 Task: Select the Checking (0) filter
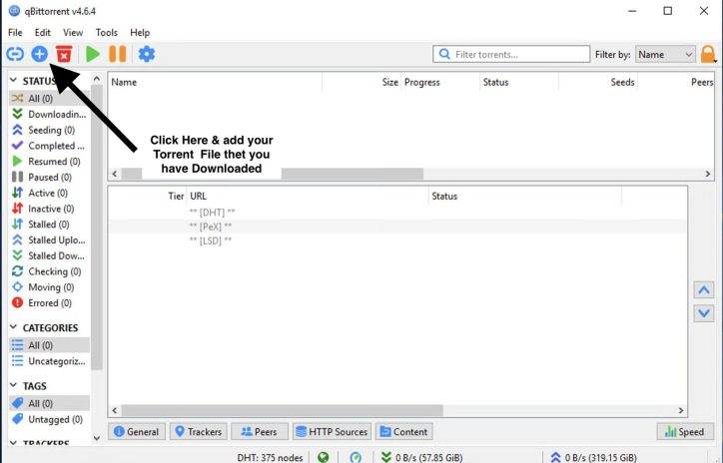click(49, 271)
